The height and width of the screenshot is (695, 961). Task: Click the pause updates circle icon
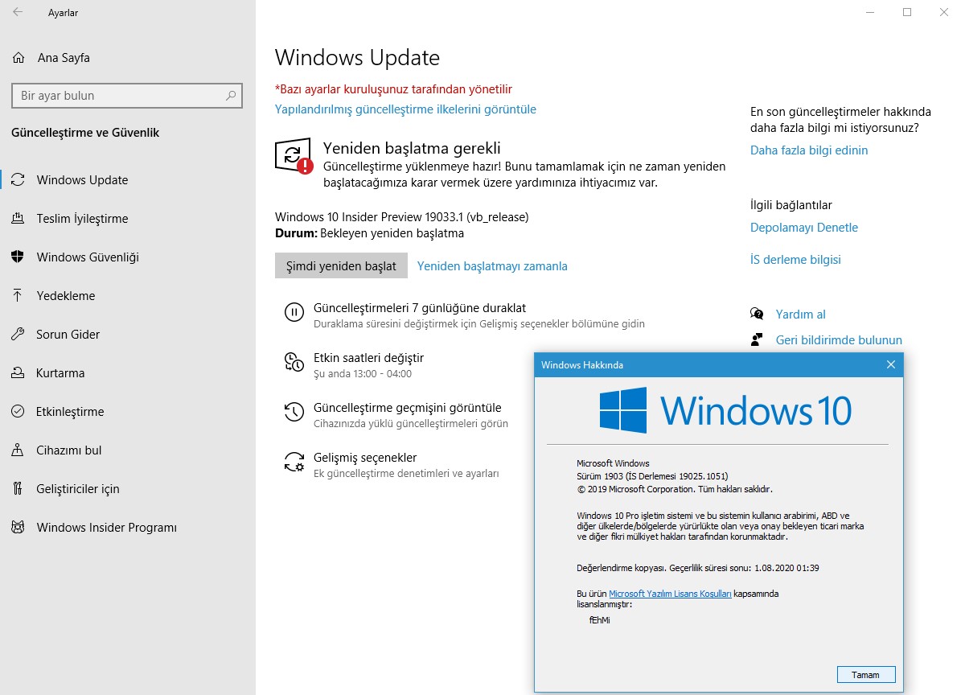[294, 313]
